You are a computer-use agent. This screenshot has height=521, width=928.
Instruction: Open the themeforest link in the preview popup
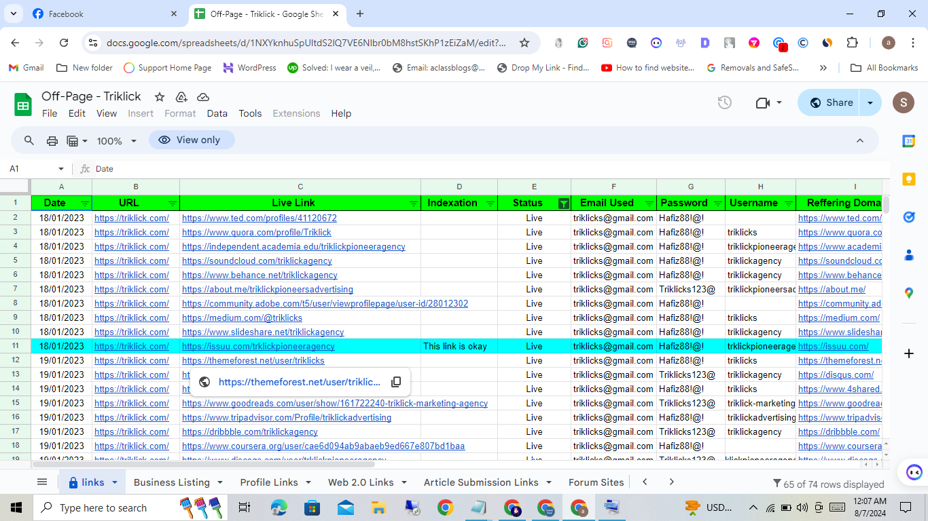pos(300,382)
